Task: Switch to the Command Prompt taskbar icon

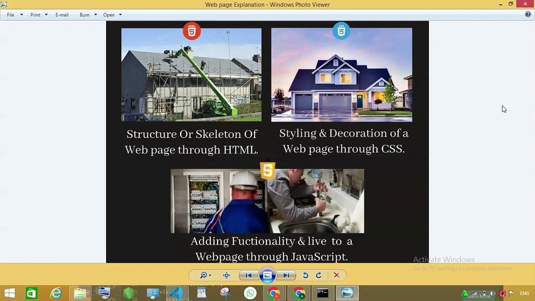Action: coord(323,293)
